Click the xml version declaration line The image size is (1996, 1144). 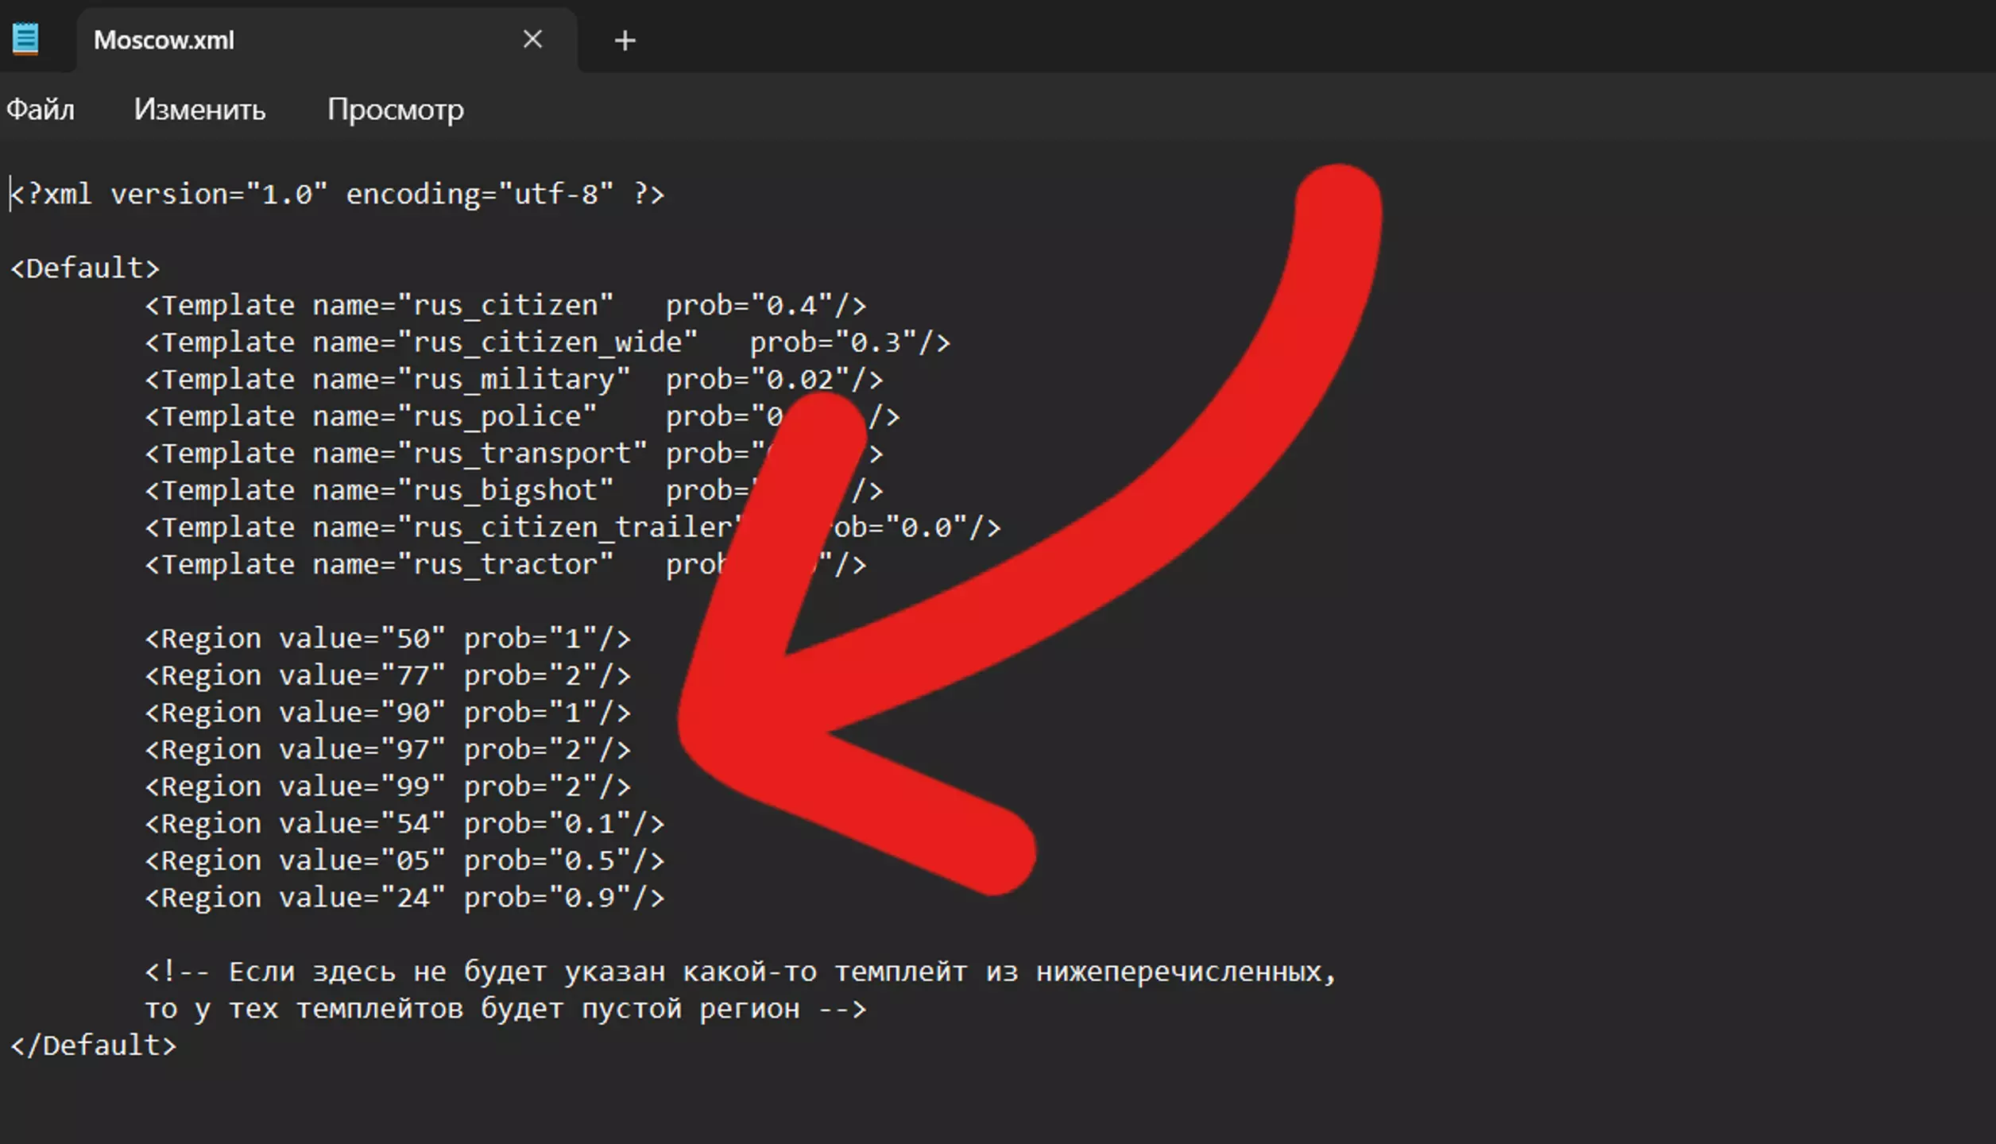(x=338, y=195)
